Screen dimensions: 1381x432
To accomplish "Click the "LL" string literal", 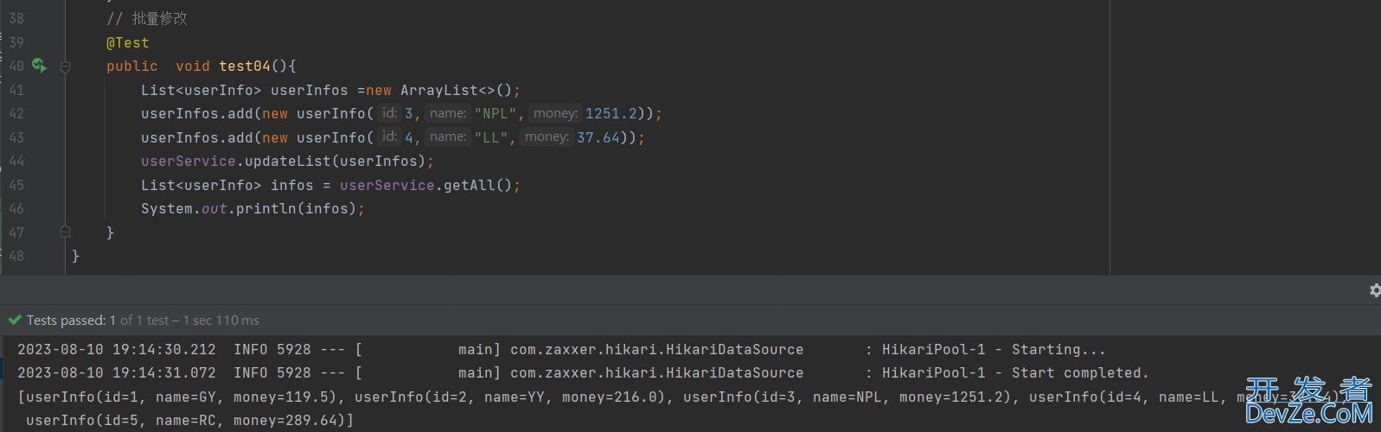I will (x=491, y=137).
